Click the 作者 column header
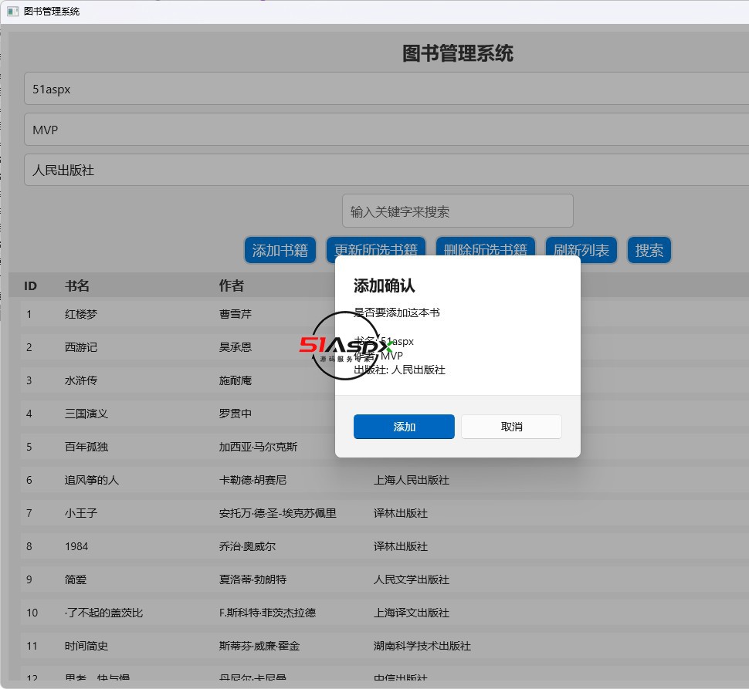The width and height of the screenshot is (749, 689). tap(232, 286)
